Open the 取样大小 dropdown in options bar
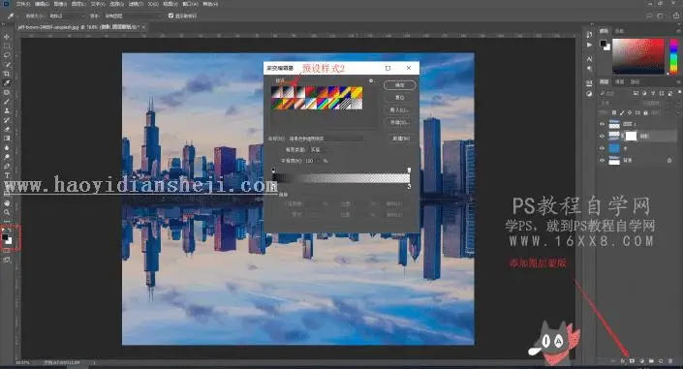The width and height of the screenshot is (683, 369). [x=66, y=15]
